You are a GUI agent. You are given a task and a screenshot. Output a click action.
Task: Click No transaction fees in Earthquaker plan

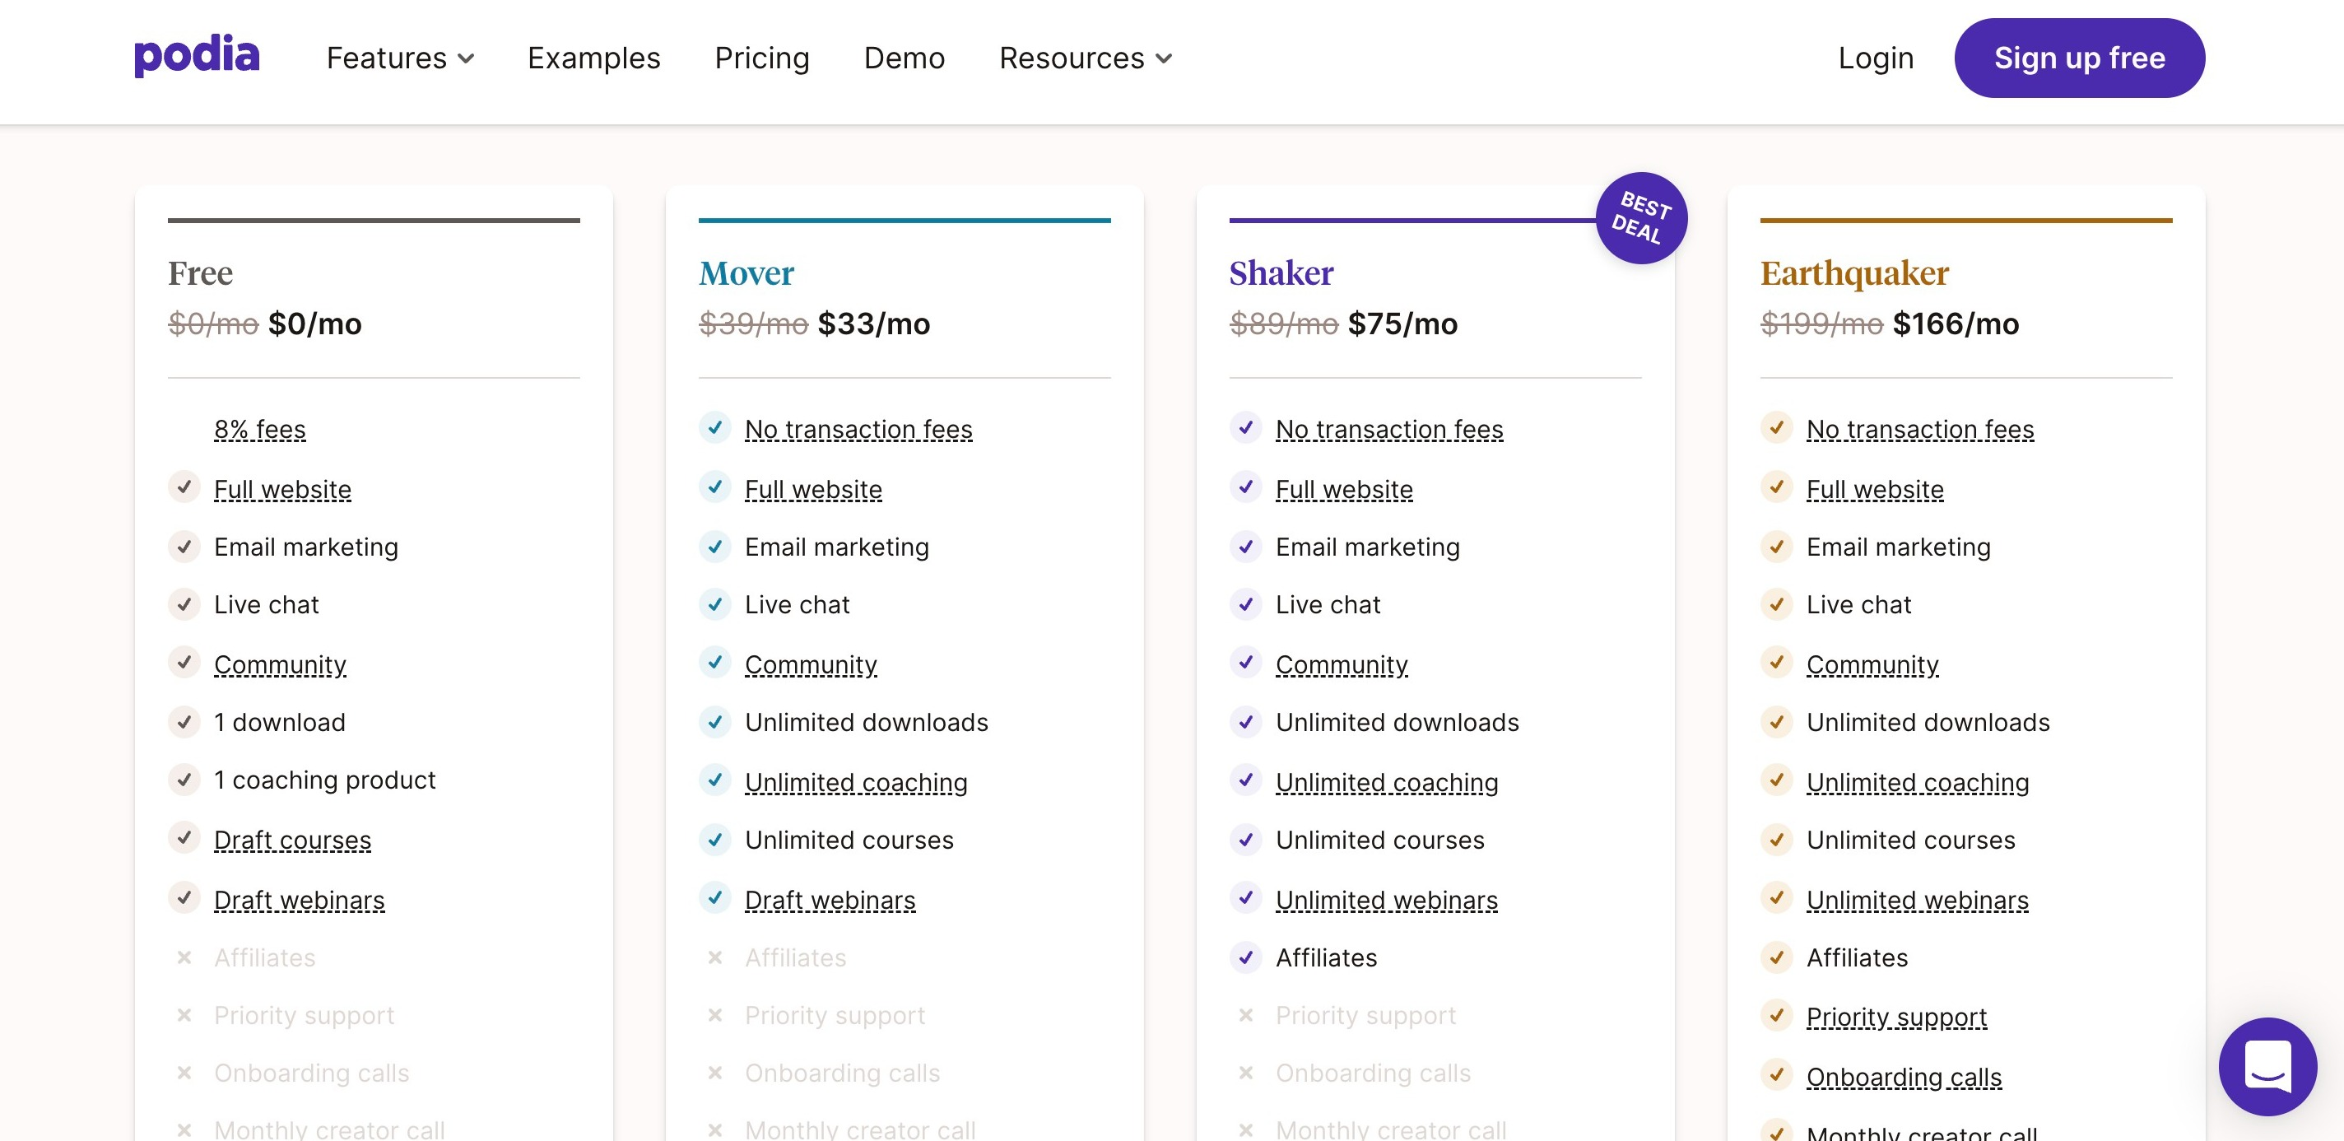click(1920, 430)
